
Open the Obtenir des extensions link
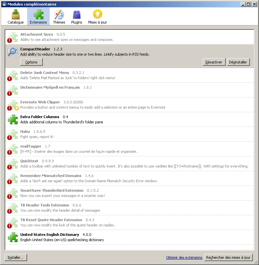[184, 257]
